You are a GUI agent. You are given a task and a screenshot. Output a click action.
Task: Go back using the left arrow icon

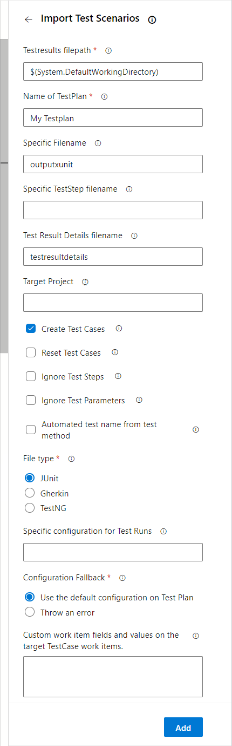[29, 19]
